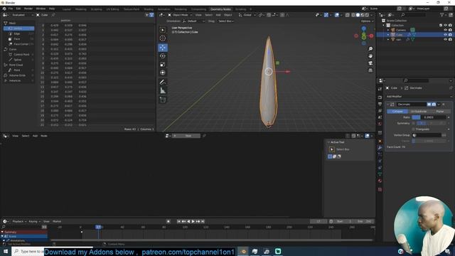Viewport: 455px width, 256px height.
Task: Activate the Transform tool in viewport toolbar
Action: [163, 73]
